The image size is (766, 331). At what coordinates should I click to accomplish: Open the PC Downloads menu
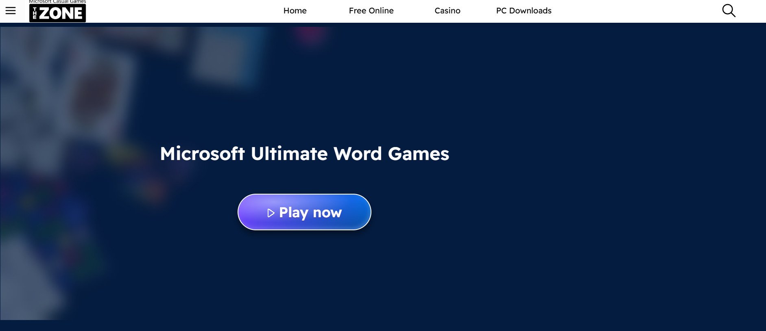[524, 11]
